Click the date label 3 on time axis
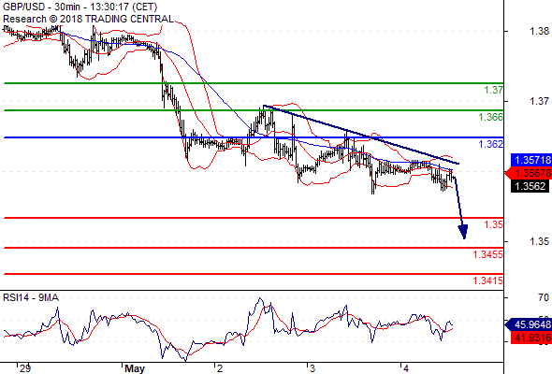The image size is (552, 374). (312, 368)
